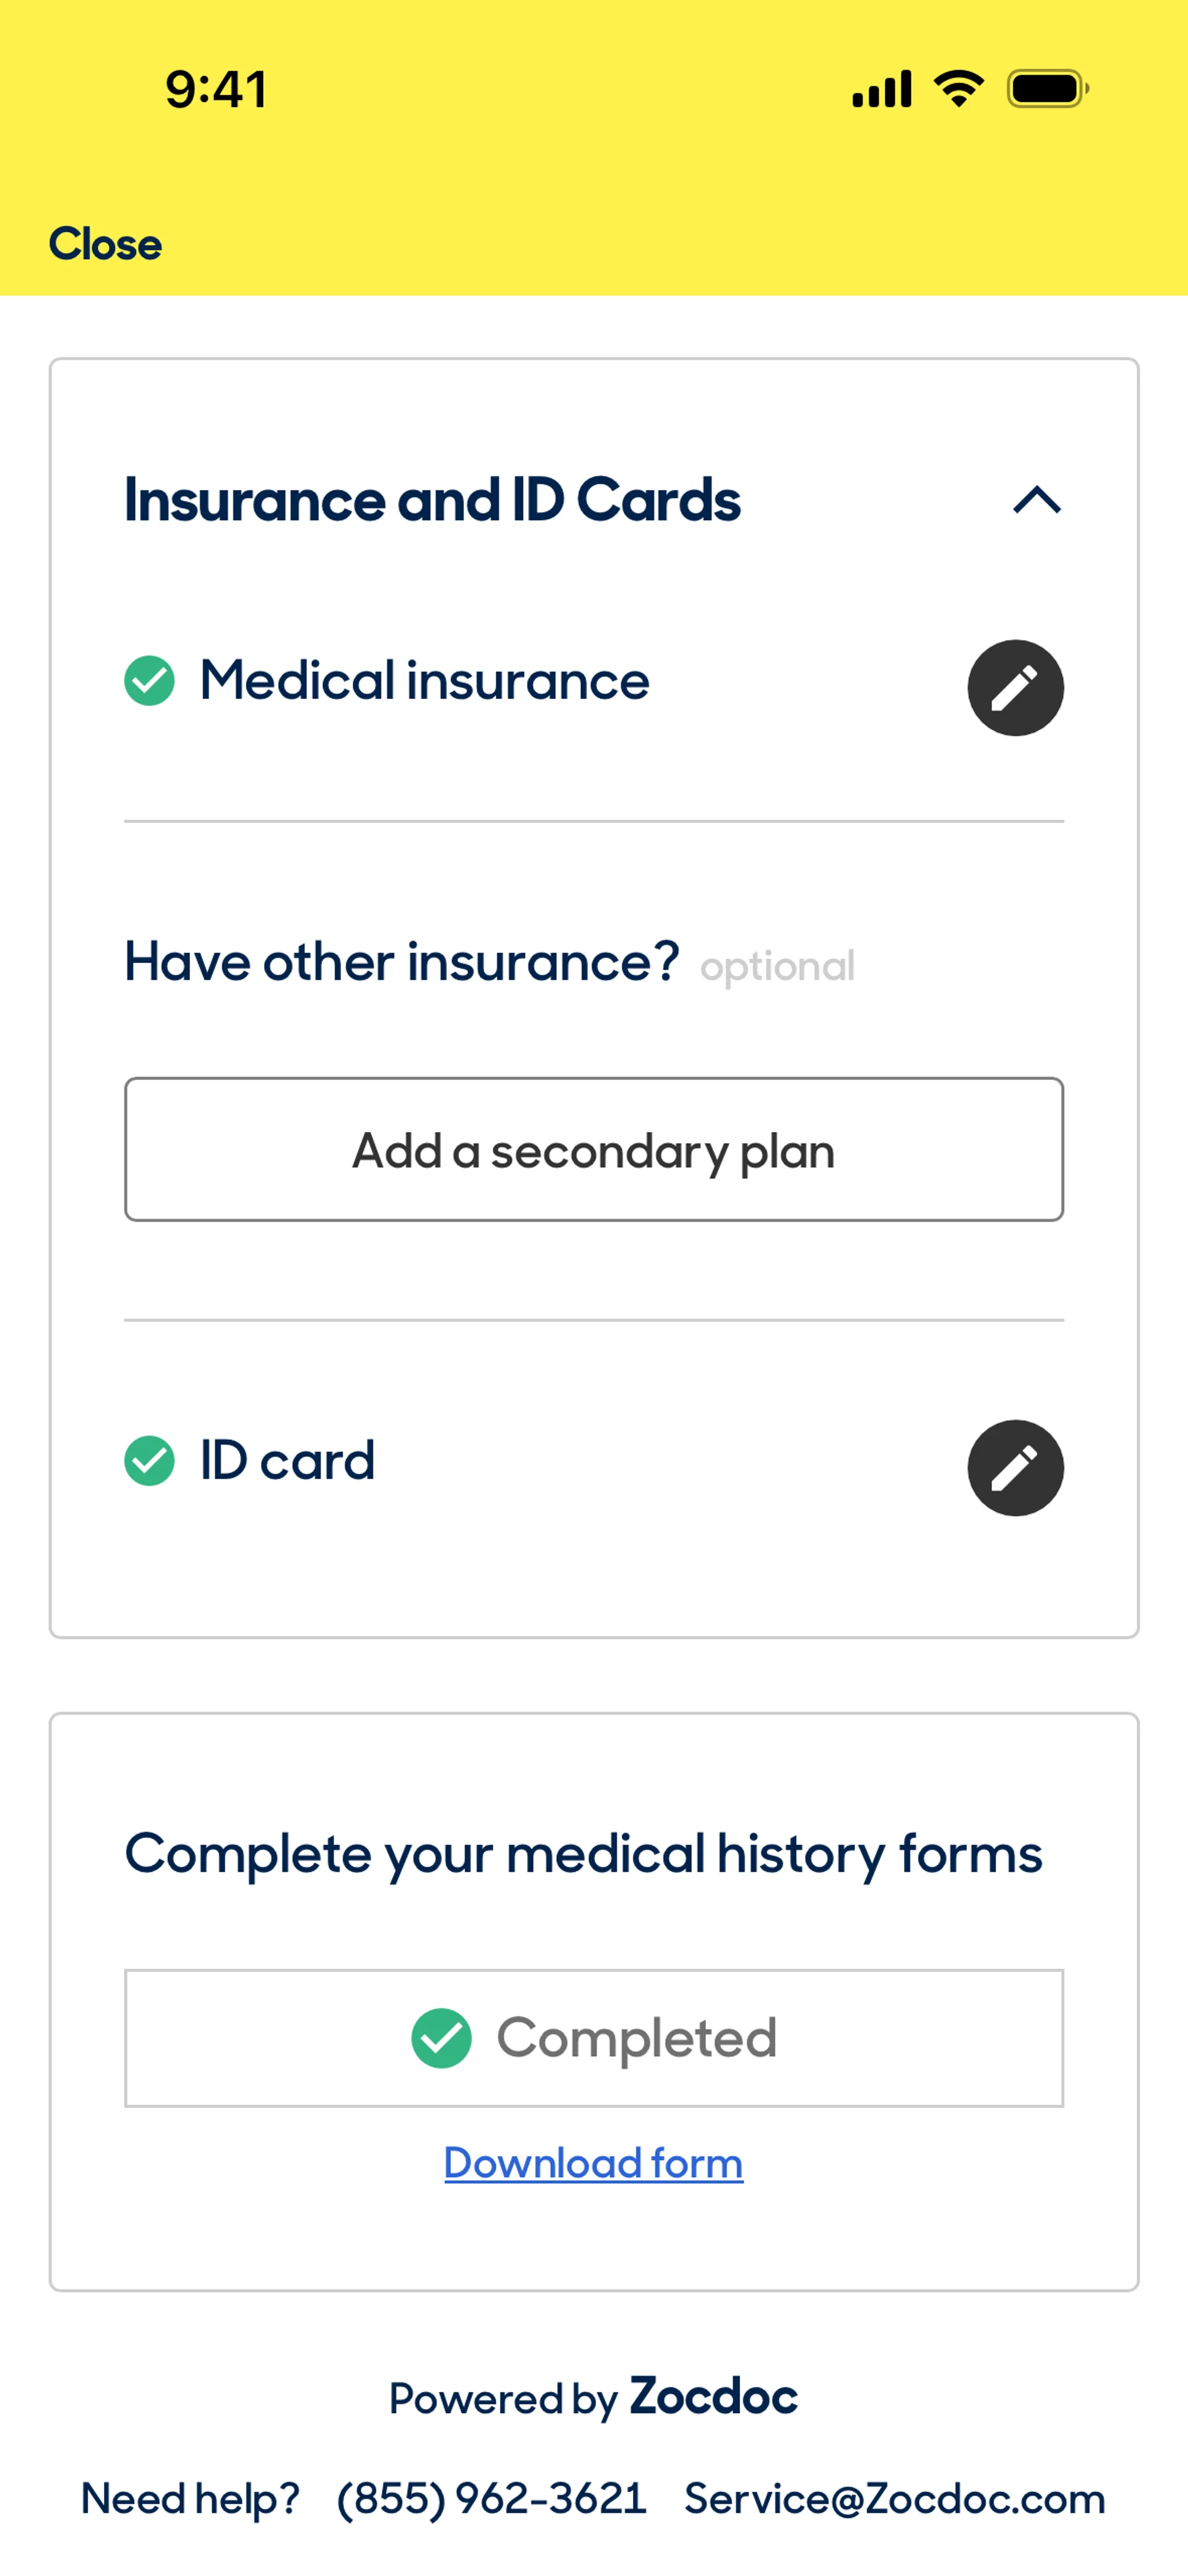The image size is (1188, 2576).
Task: Tap the Medical insurance label
Action: (x=424, y=681)
